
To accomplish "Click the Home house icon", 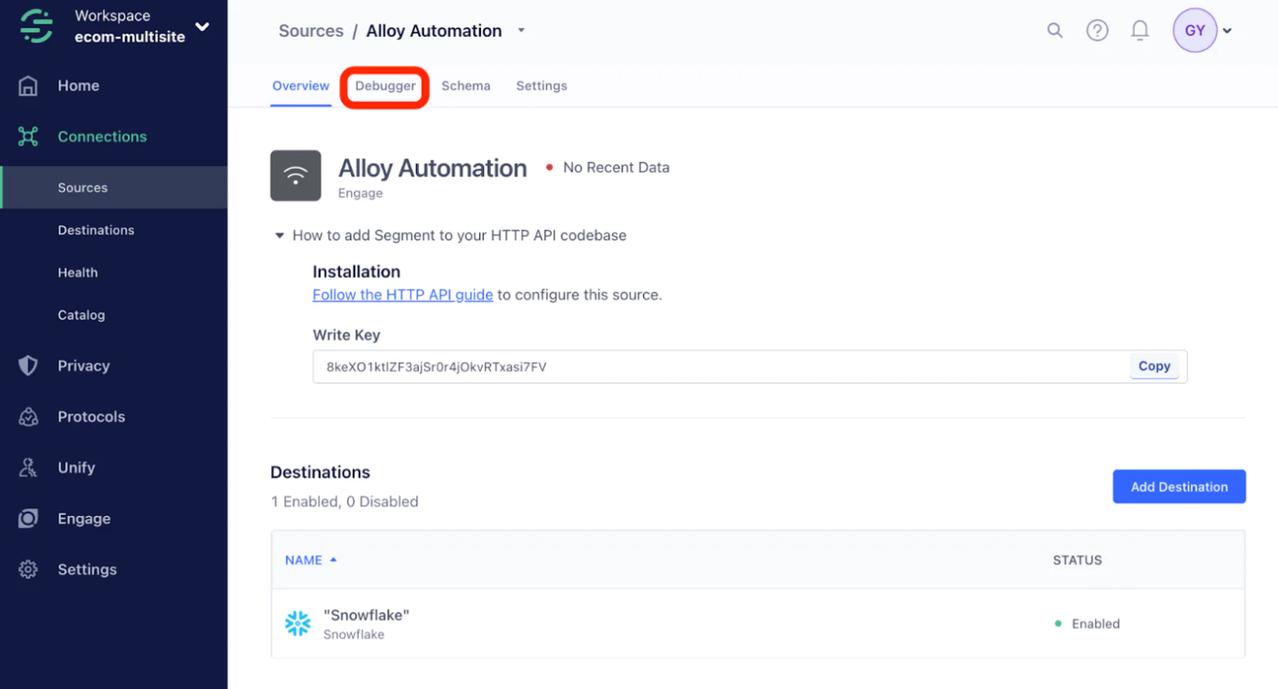I will click(x=28, y=86).
